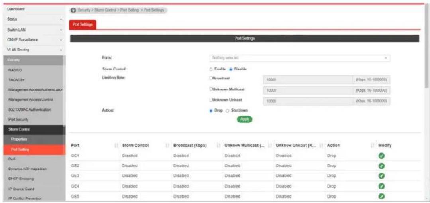Click the sidebar vertical scrollbar
This screenshot has height=203, width=430.
(x=64, y=91)
